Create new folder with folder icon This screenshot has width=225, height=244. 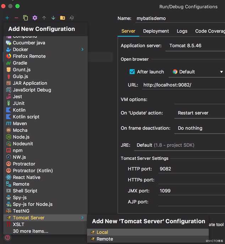62,18
